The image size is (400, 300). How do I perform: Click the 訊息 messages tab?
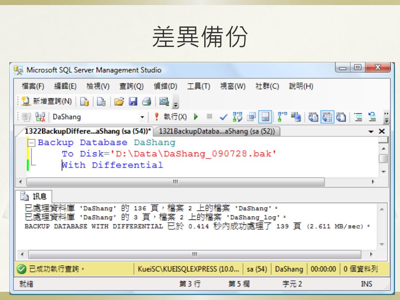point(34,196)
